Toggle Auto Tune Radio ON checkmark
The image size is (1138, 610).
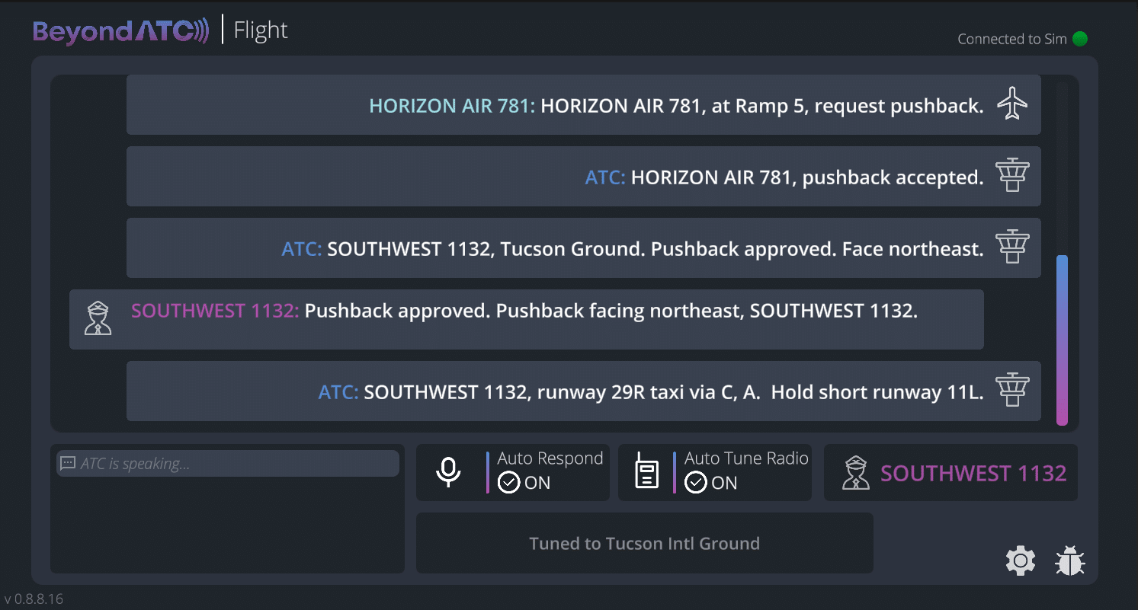tap(695, 483)
